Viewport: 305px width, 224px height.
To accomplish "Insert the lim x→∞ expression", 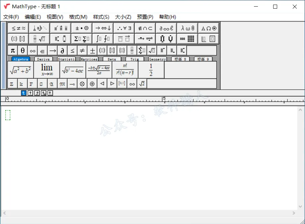I will pos(47,70).
